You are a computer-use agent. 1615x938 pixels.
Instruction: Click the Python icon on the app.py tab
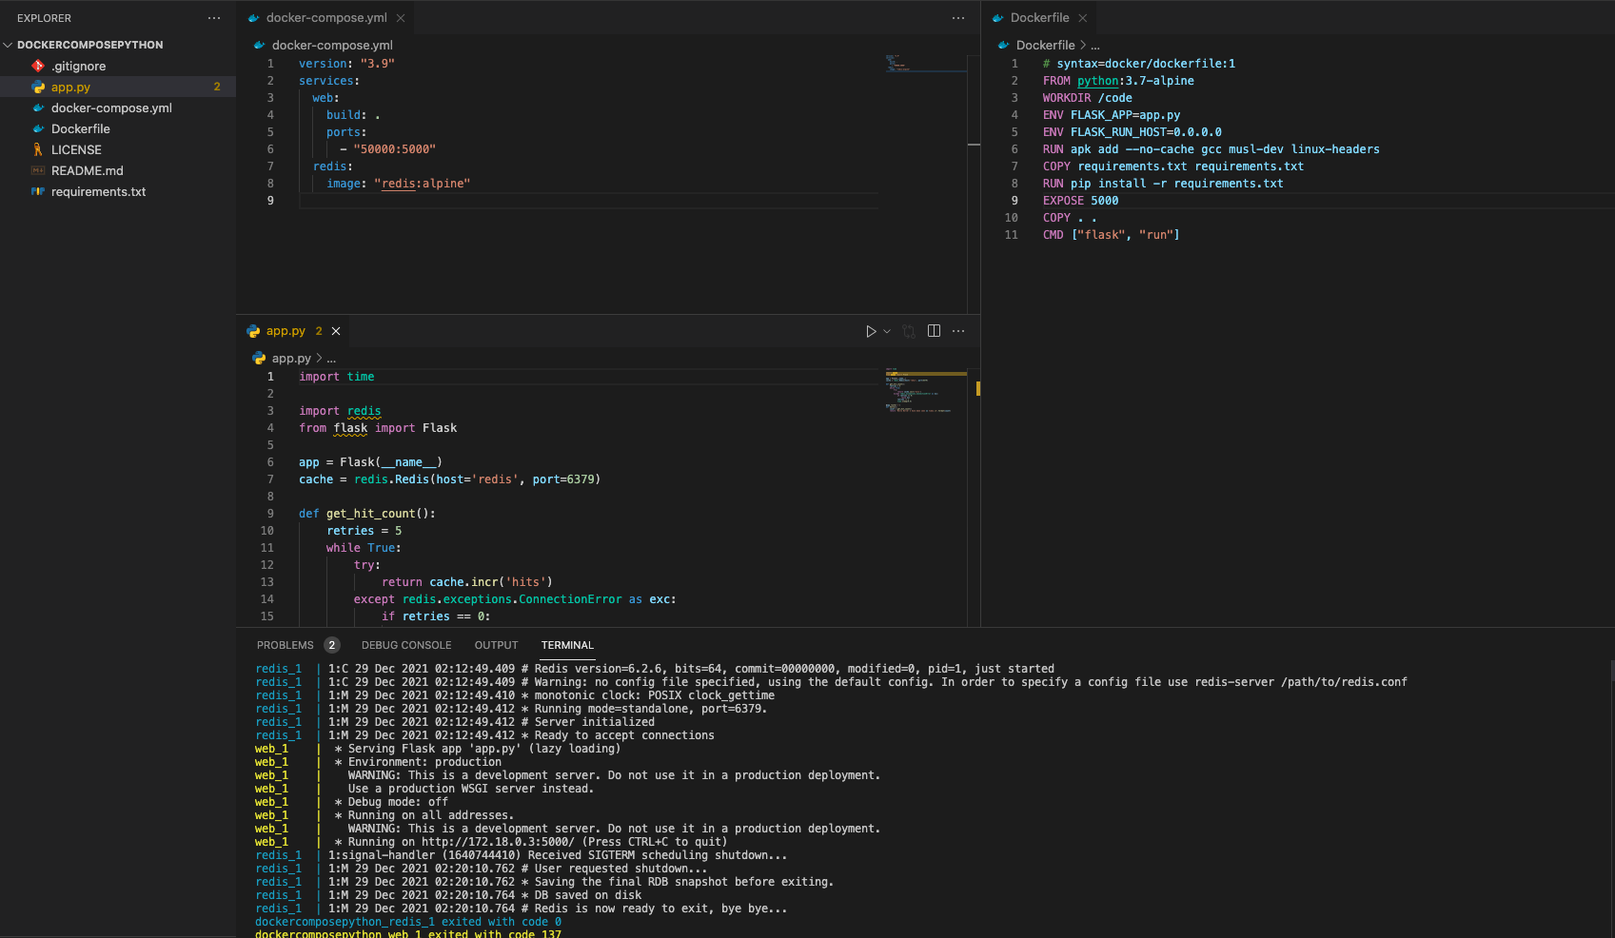coord(254,331)
